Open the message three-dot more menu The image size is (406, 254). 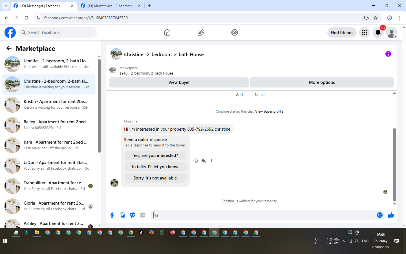211,161
